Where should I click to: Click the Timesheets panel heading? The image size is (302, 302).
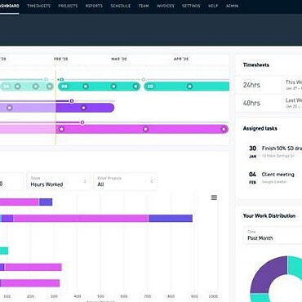[x=256, y=64]
